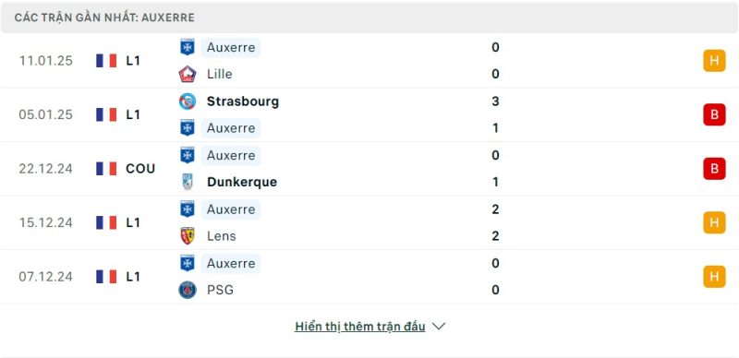Click Auxerre crest in the Lille match

pos(188,47)
